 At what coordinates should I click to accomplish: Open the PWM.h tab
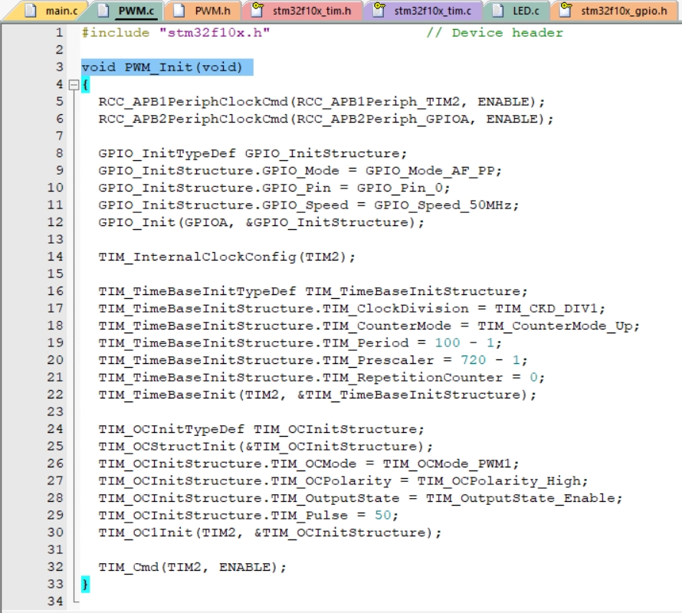[203, 11]
